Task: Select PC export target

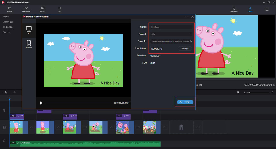Action: click(x=29, y=30)
